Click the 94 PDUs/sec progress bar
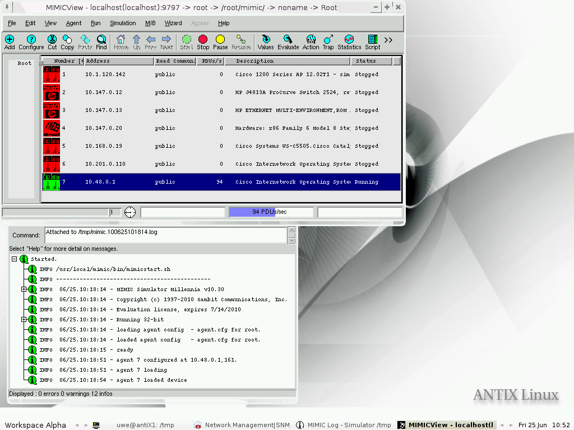 (x=271, y=212)
